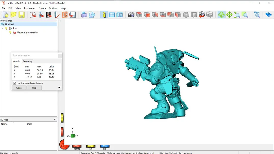Click the orange D toolbar icon
Viewport: 274px width, 154px height.
point(64,15)
